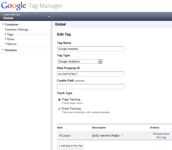Image resolution: width=172 pixels, height=150 pixels.
Task: Click the Tag Manager title text
Action: pos(46,6)
